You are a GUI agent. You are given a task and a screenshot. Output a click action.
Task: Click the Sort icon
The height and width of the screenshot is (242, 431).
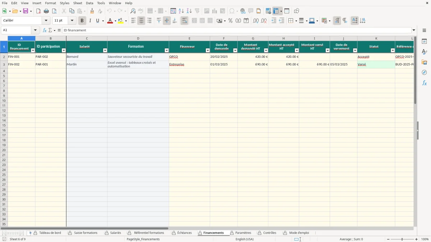pyautogui.click(x=173, y=11)
